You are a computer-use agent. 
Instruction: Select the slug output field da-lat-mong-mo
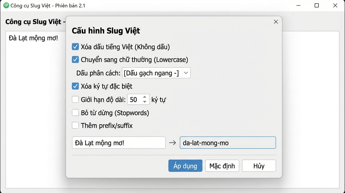tap(227, 143)
